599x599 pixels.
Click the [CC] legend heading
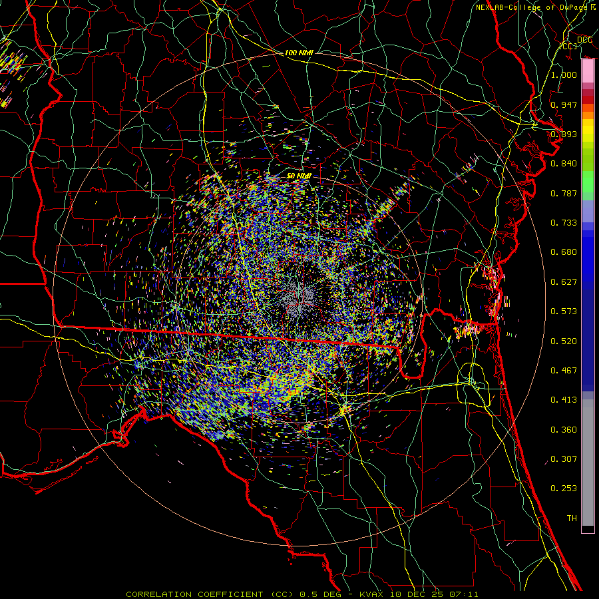(x=568, y=46)
